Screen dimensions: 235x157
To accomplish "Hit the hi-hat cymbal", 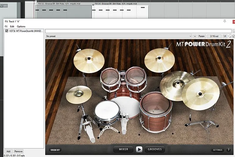I will (x=79, y=94).
